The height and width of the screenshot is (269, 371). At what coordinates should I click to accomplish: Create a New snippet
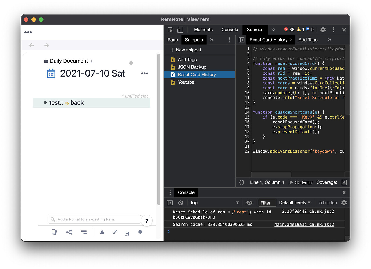pos(186,50)
